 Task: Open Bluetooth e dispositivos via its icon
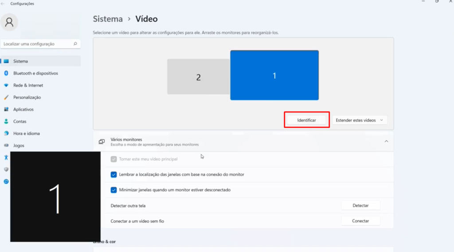click(x=6, y=73)
